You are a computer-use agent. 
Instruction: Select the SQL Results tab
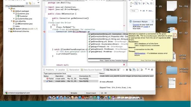click(x=111, y=70)
